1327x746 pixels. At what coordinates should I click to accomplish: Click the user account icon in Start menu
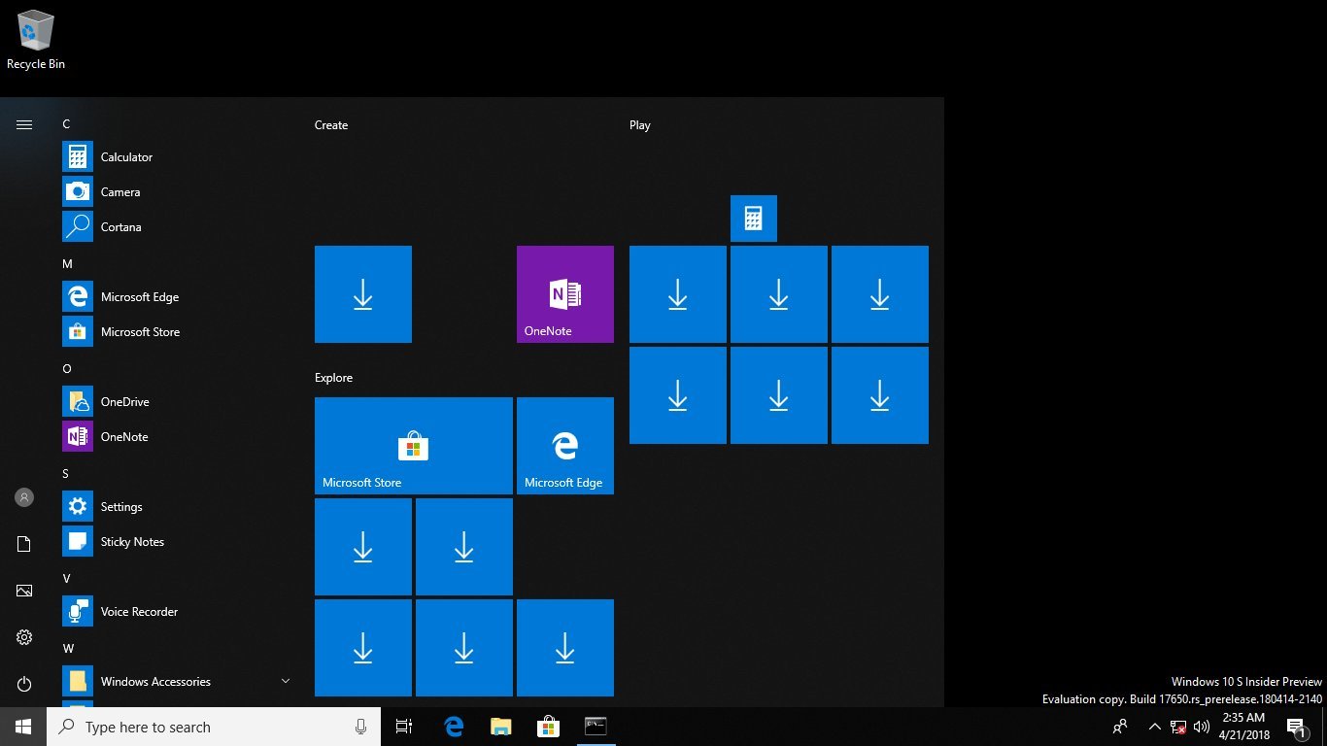point(23,497)
